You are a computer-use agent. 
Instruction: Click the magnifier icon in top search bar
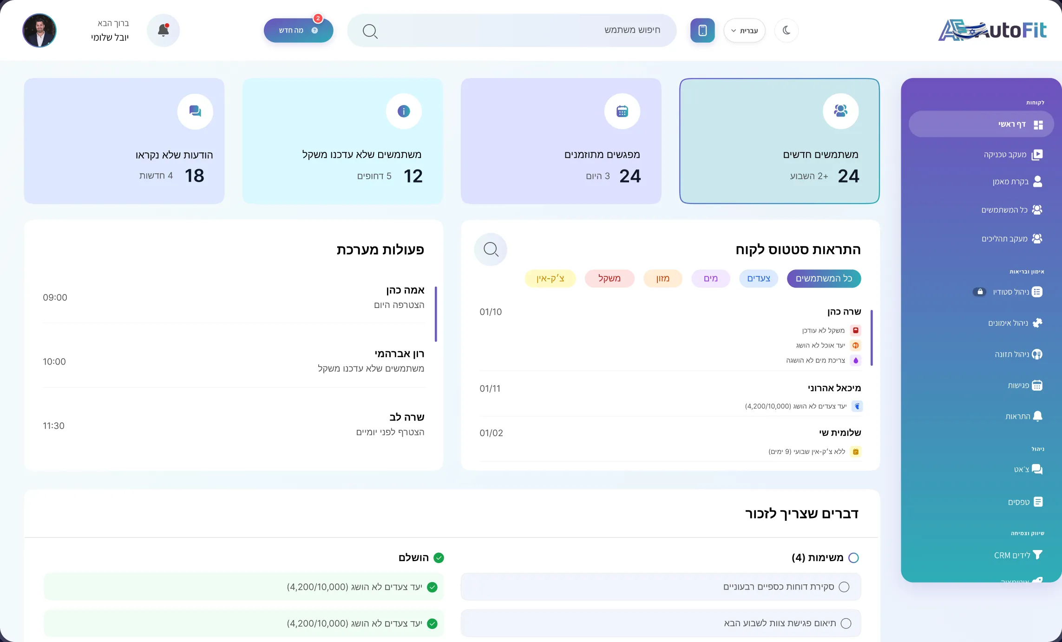pos(370,31)
